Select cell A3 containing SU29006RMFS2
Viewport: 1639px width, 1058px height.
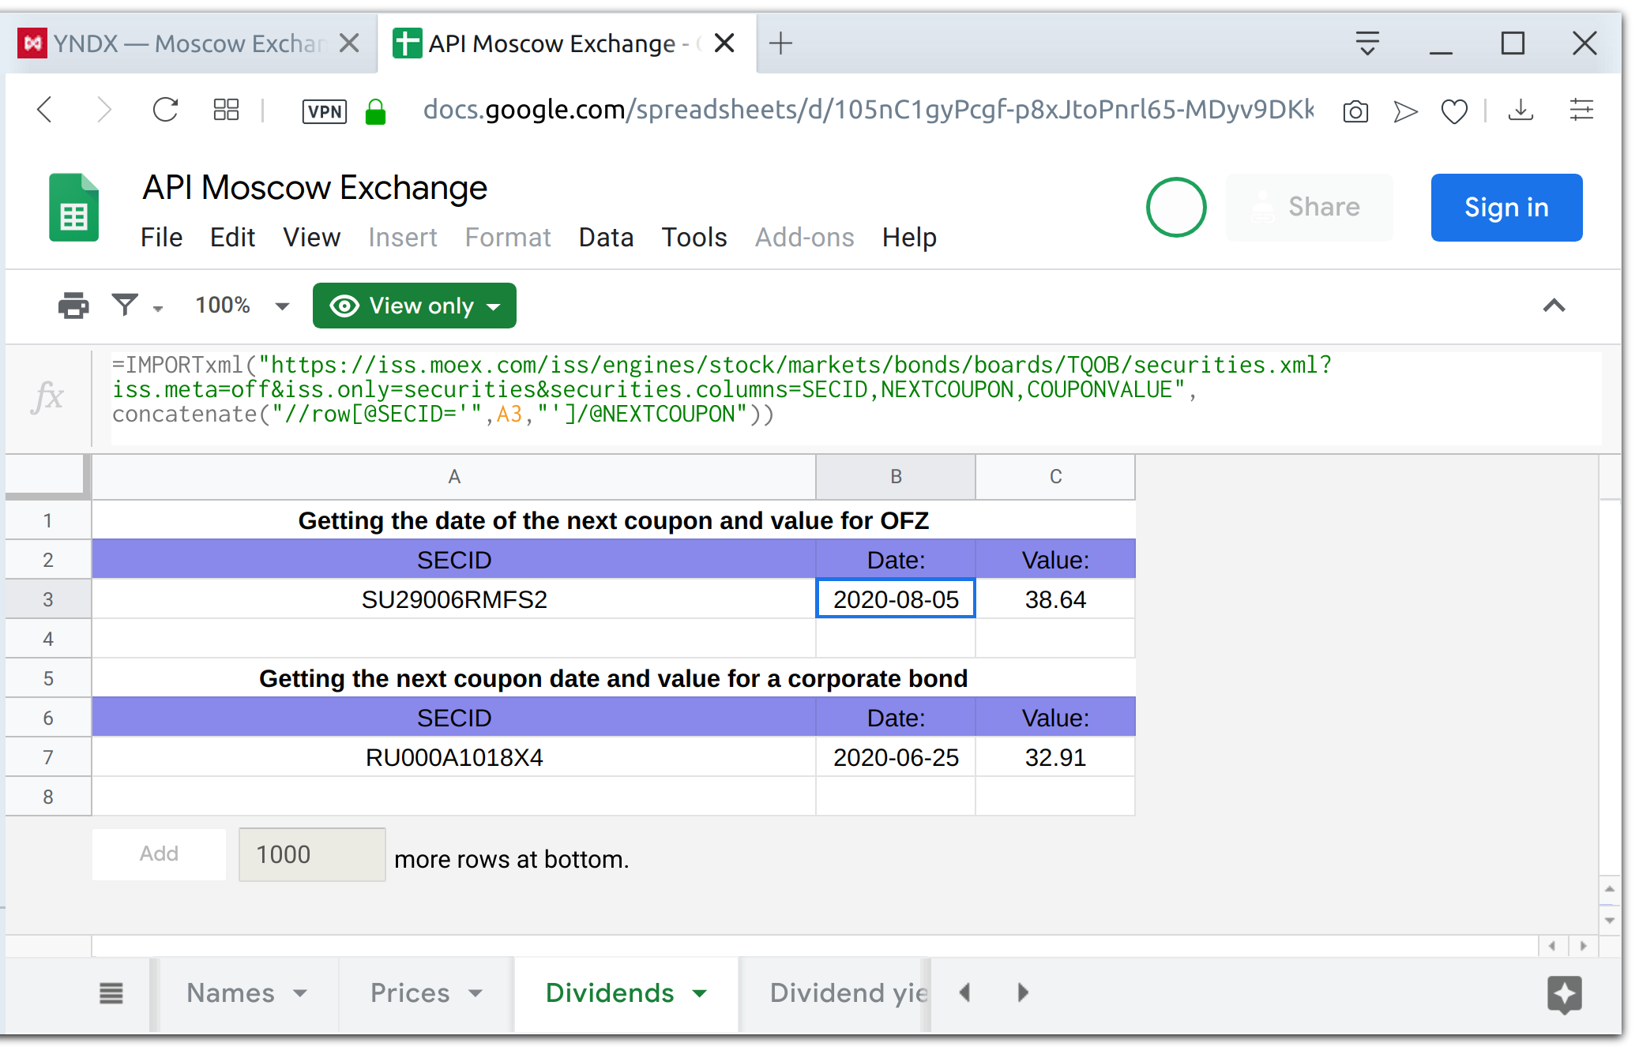coord(453,599)
